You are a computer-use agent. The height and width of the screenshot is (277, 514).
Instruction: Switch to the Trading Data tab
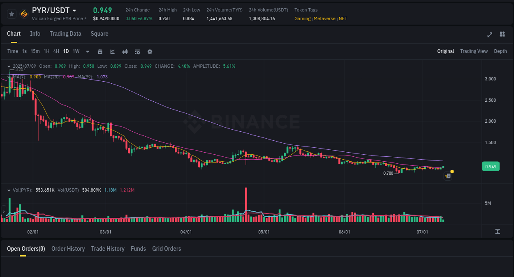point(65,34)
